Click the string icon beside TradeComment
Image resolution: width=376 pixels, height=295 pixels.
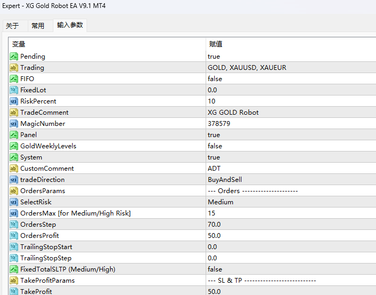pos(14,113)
